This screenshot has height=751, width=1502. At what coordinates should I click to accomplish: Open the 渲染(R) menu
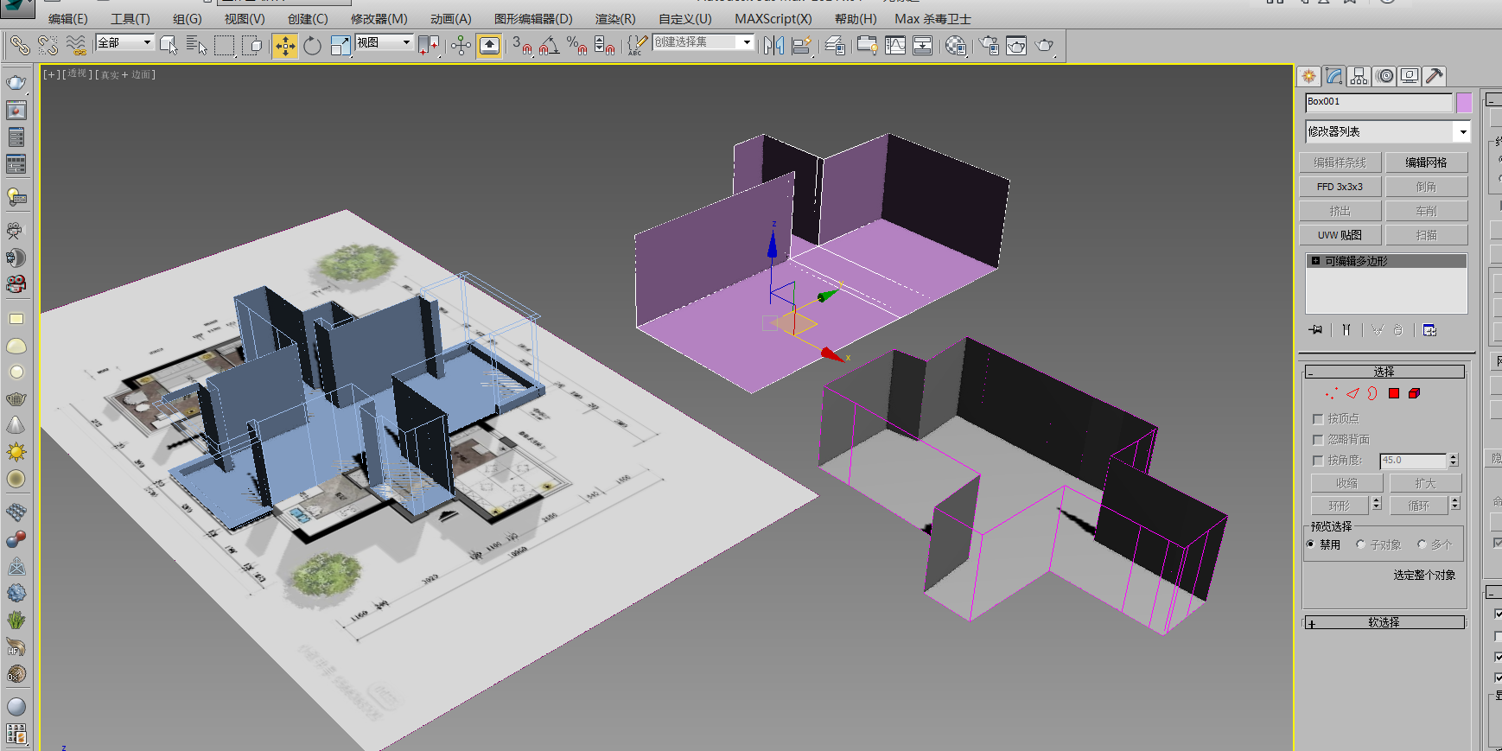coord(614,19)
